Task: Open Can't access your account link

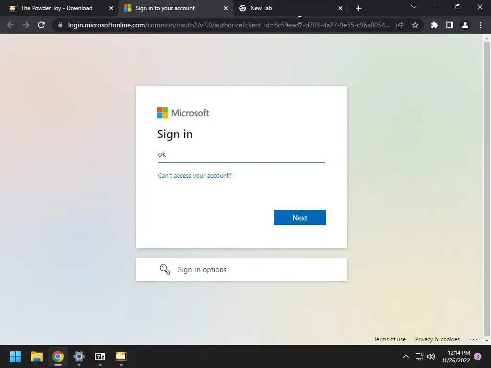Action: pos(195,175)
